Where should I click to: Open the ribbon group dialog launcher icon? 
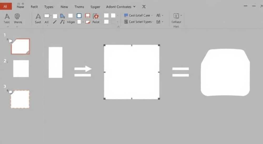(118, 26)
